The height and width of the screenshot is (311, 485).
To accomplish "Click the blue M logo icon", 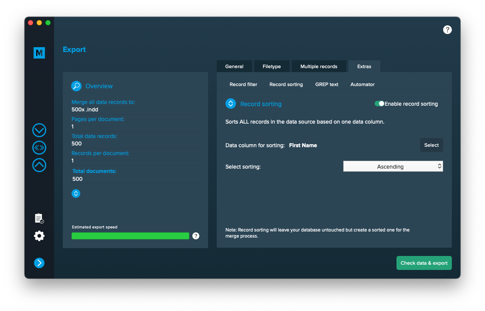I will (x=39, y=53).
